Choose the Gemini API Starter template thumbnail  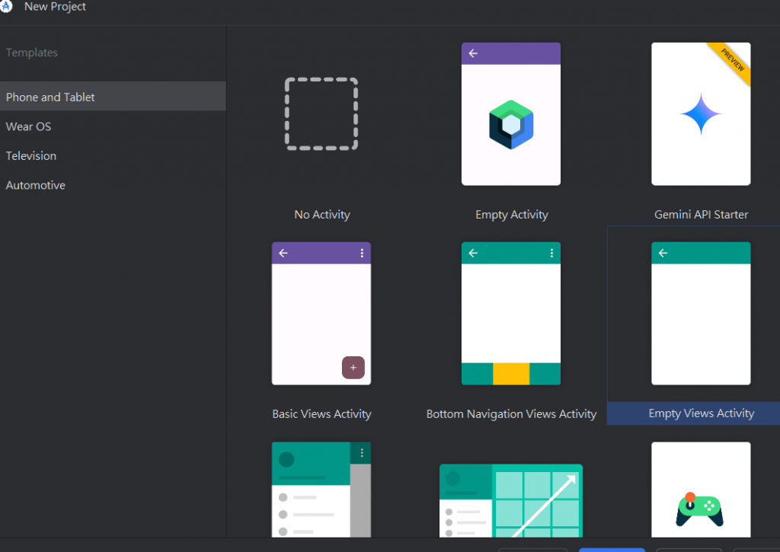tap(701, 114)
